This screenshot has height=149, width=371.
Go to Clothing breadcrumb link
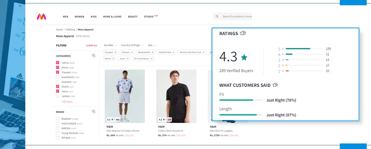tap(70, 30)
